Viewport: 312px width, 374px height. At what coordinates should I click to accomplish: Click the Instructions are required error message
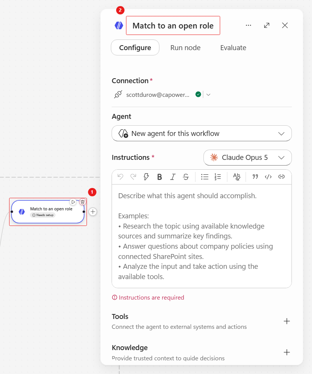click(x=148, y=297)
